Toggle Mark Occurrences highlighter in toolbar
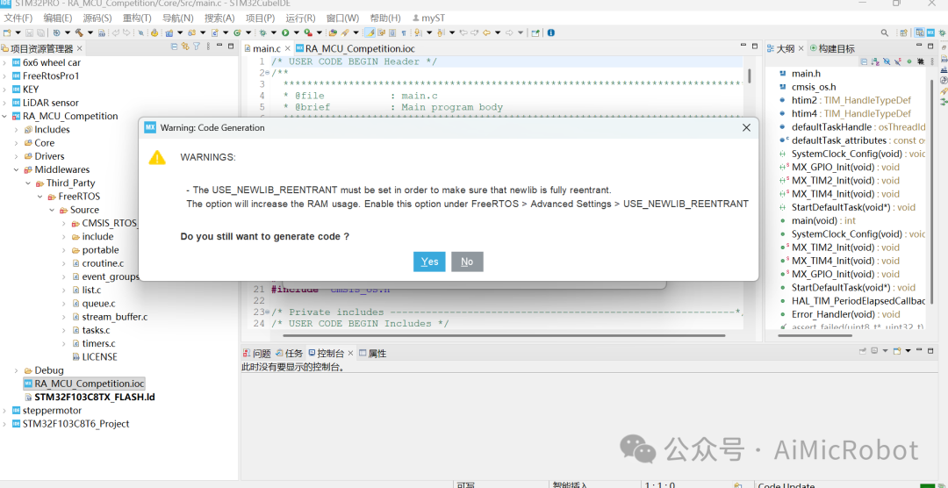This screenshot has height=488, width=948. 370,32
